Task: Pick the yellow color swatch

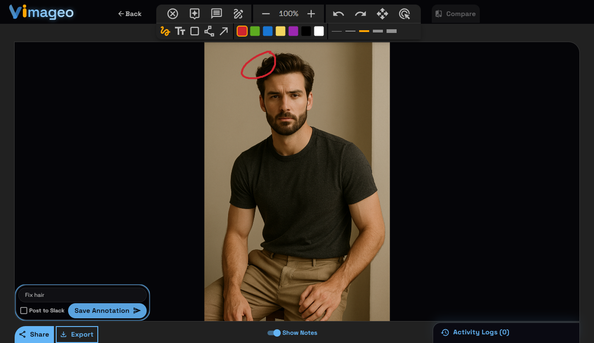Action: pyautogui.click(x=281, y=31)
